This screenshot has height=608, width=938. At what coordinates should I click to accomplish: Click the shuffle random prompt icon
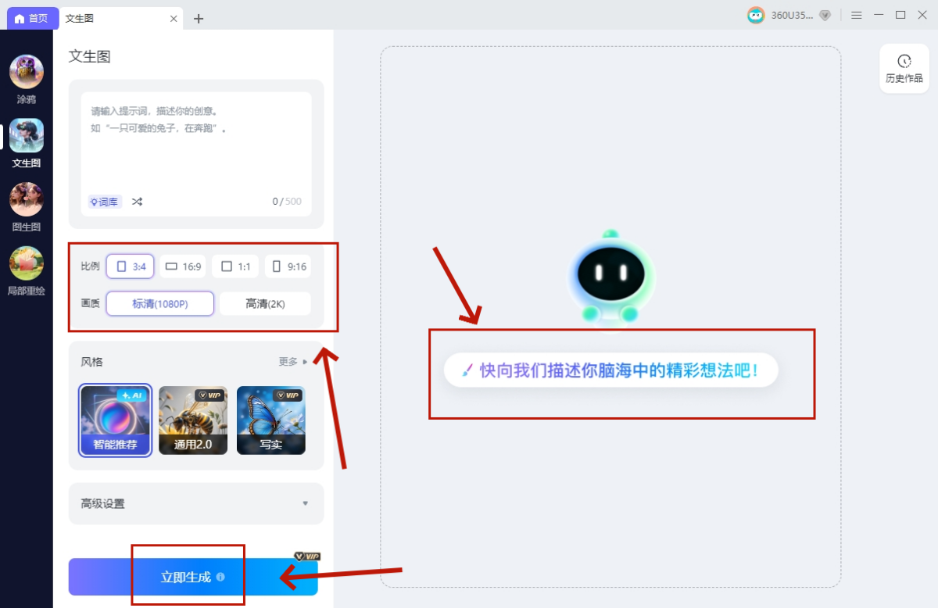(138, 202)
